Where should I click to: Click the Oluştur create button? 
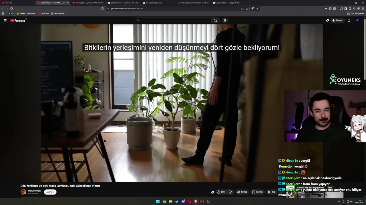(337, 20)
